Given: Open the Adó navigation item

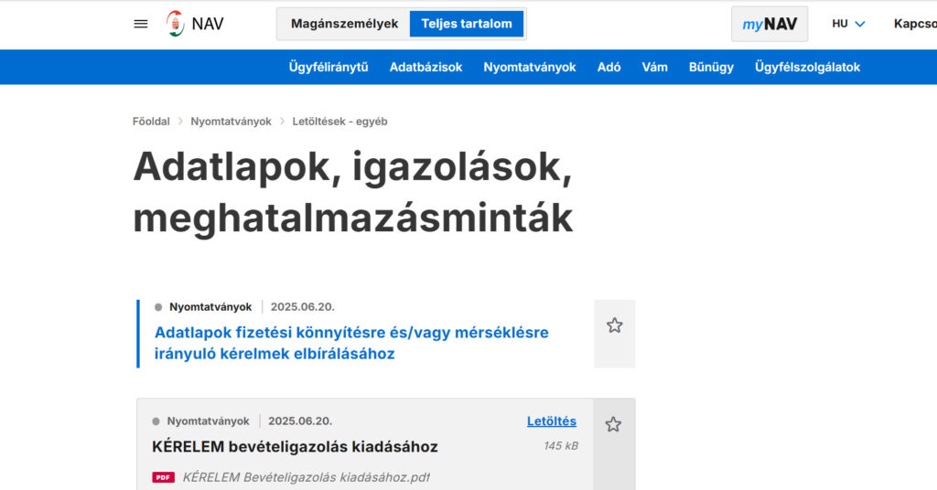Looking at the screenshot, I should [x=609, y=67].
